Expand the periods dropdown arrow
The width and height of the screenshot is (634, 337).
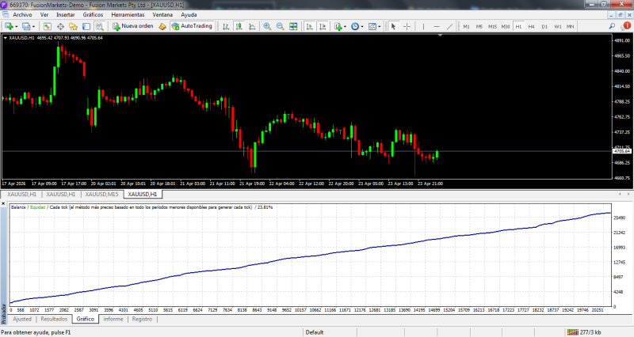[x=362, y=27]
